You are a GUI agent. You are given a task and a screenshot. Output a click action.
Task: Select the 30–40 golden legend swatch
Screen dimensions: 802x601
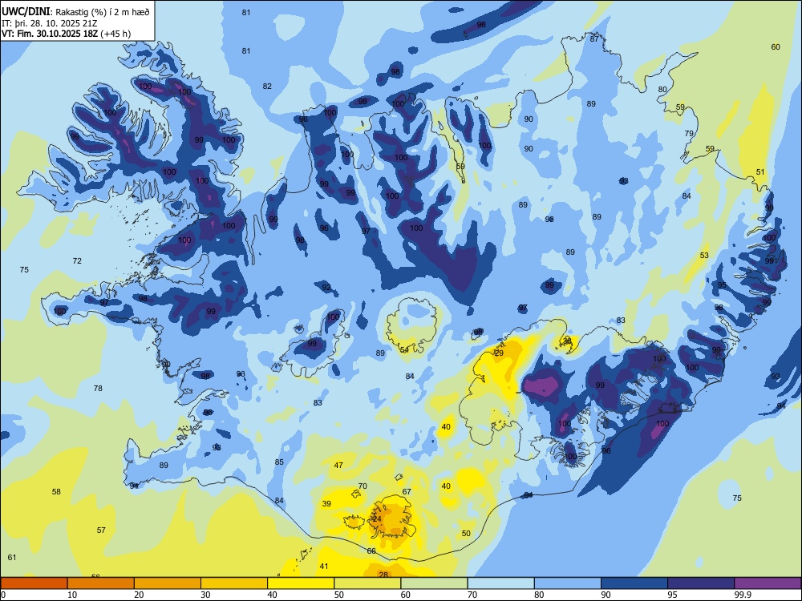pos(234,583)
